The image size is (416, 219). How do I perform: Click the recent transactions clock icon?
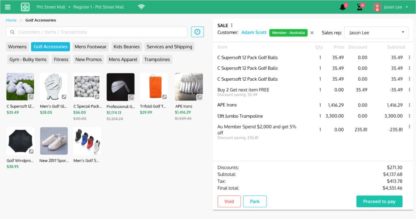197,32
